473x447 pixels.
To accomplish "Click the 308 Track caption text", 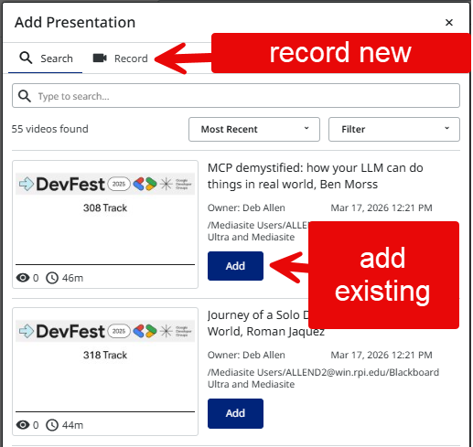I will 105,208.
